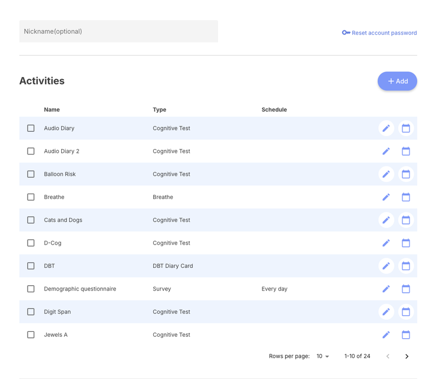Image resolution: width=433 pixels, height=379 pixels.
Task: Check the checkbox for Jewels A
Action: coord(31,335)
